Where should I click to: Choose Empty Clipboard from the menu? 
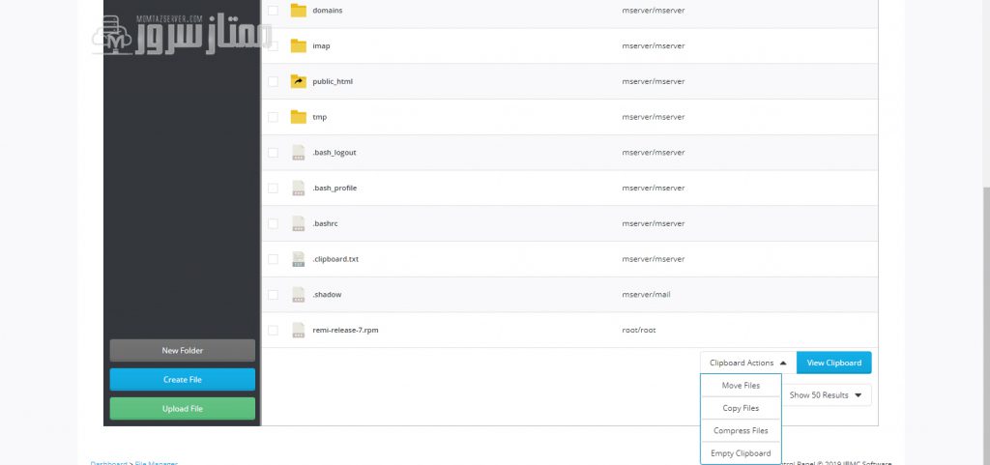coord(741,453)
